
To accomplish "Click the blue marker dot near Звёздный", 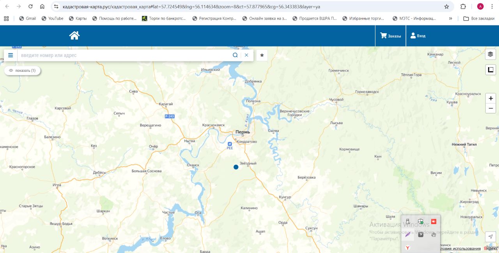I will [236, 167].
